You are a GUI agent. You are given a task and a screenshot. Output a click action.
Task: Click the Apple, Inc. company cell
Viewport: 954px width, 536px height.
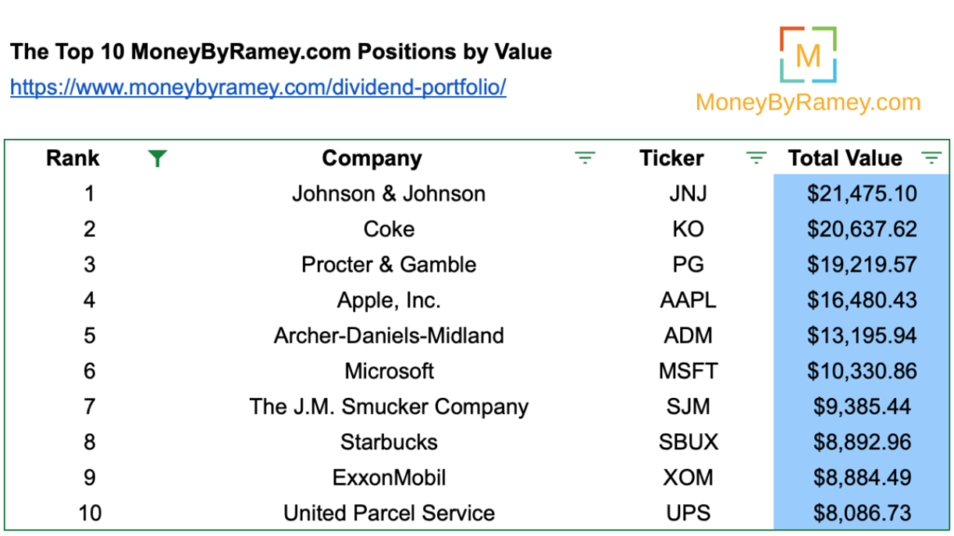point(388,300)
